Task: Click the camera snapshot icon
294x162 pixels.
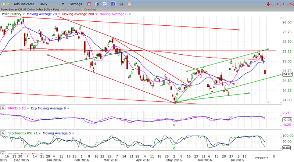Action: pos(121,4)
